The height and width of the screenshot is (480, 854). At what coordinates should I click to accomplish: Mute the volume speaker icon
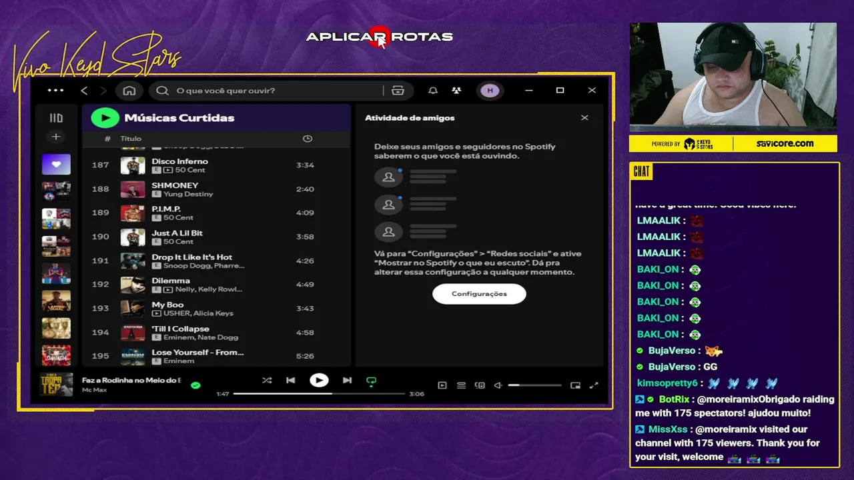pyautogui.click(x=498, y=385)
